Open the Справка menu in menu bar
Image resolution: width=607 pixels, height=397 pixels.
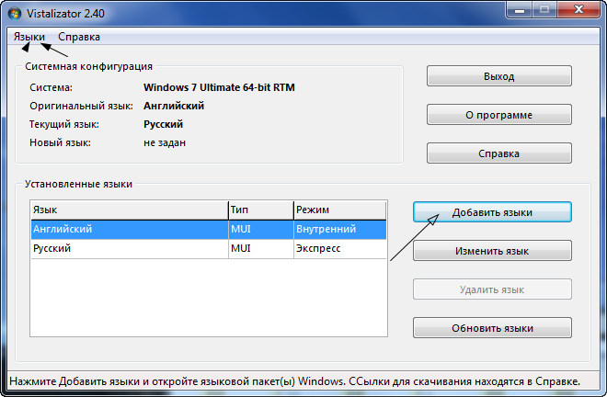click(x=79, y=37)
